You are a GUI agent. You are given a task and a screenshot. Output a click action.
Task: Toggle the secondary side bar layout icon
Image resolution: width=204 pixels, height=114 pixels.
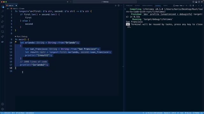[199, 2]
